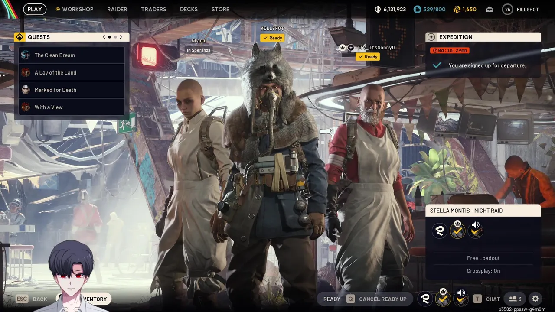This screenshot has height=312, width=555.
Task: Toggle the Crossplay: On setting
Action: click(483, 271)
